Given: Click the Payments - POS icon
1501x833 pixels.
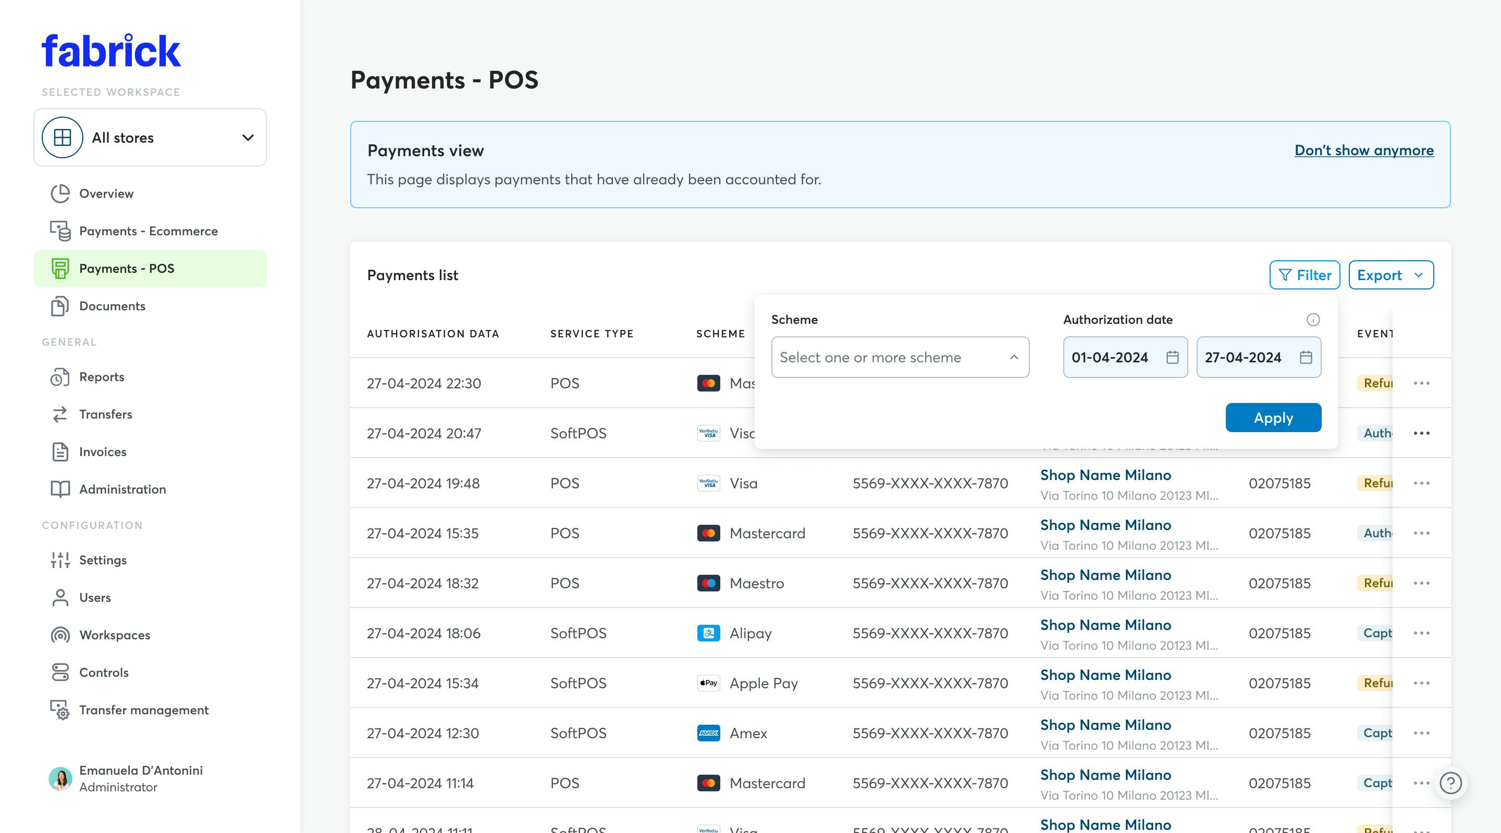Looking at the screenshot, I should point(59,268).
